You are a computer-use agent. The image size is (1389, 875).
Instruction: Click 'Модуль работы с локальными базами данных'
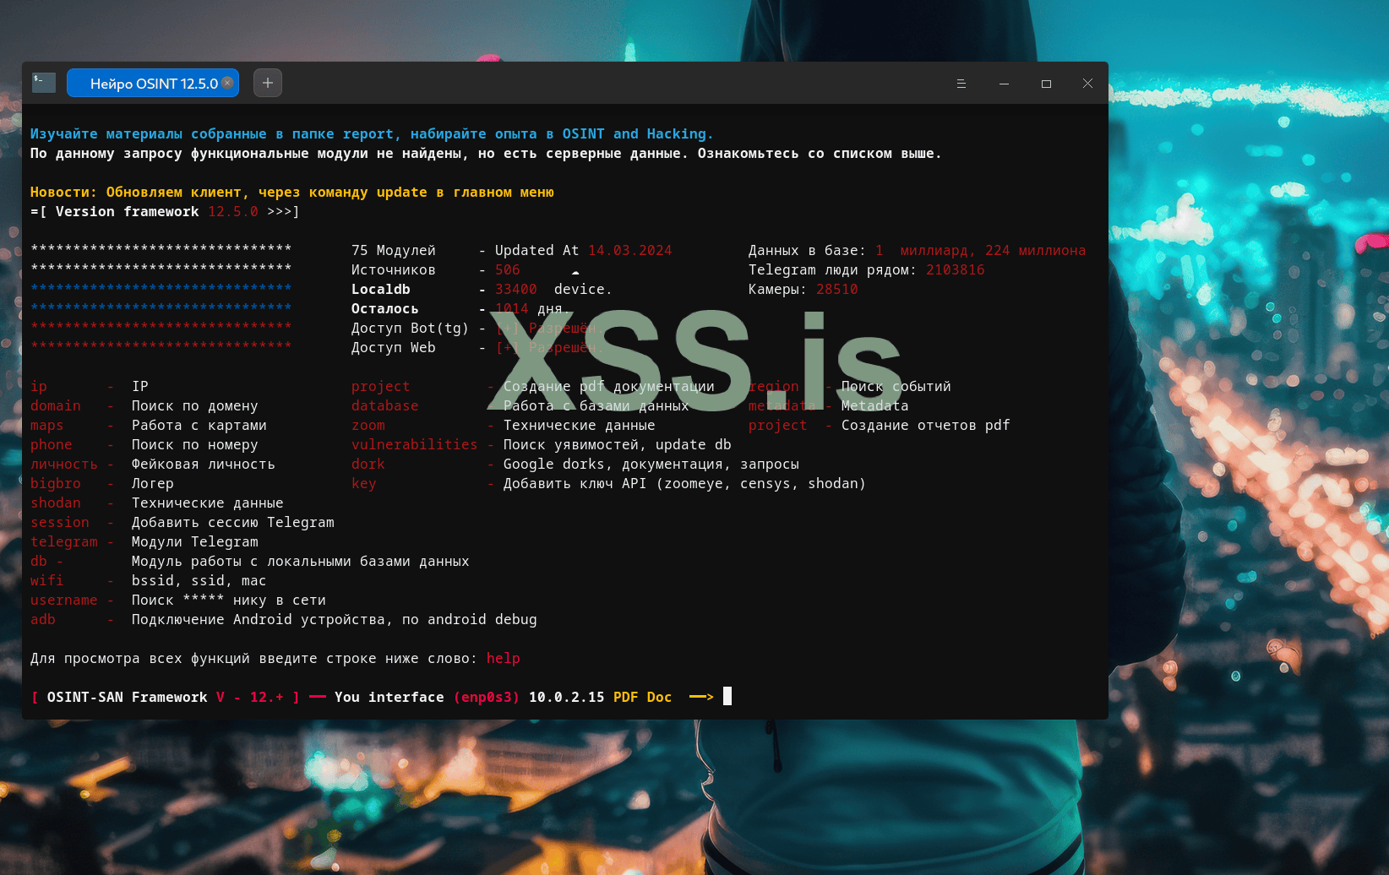301,561
